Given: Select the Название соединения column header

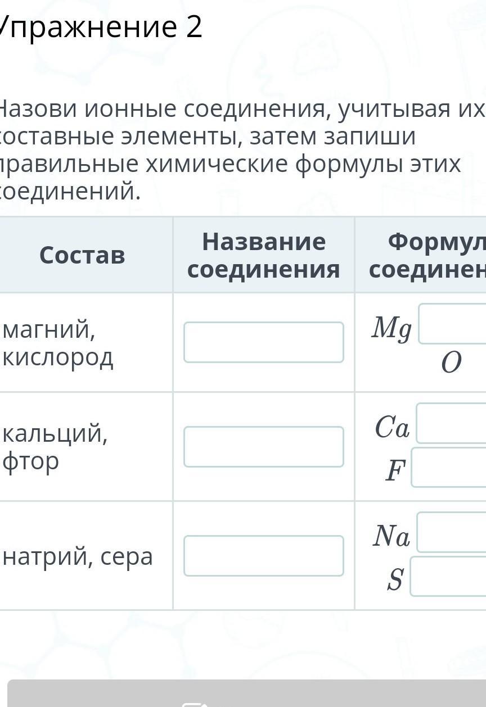Looking at the screenshot, I should [x=263, y=256].
